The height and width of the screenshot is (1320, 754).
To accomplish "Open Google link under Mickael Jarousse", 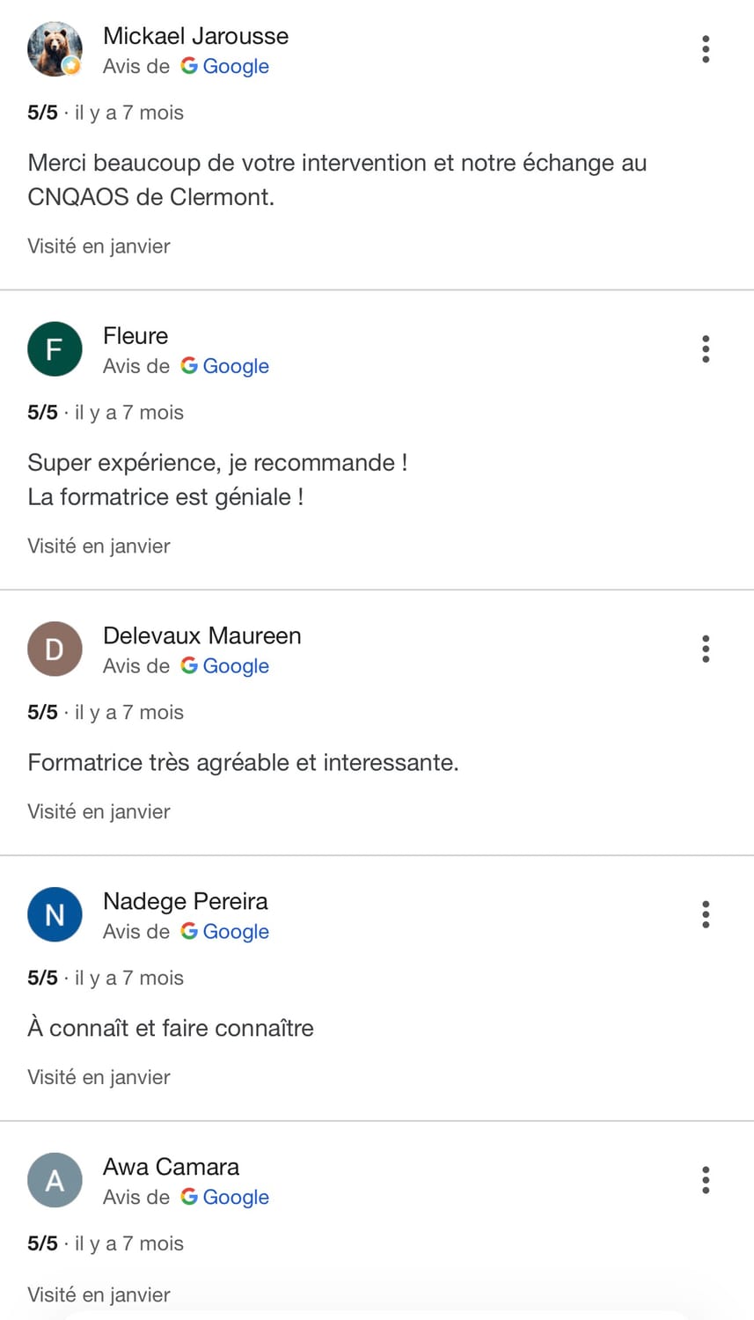I will (x=225, y=67).
